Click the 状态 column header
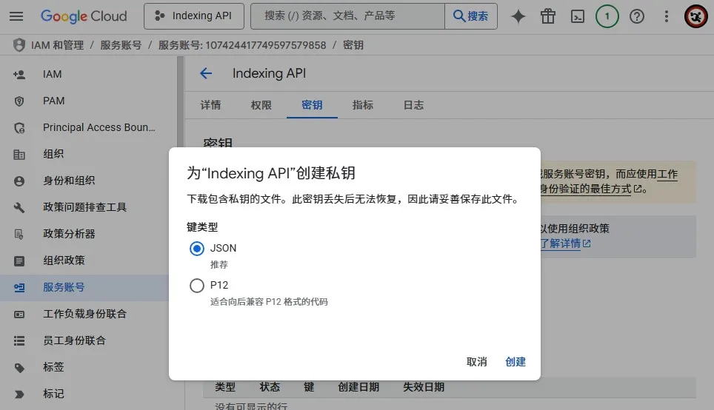714x410 pixels. [x=270, y=387]
